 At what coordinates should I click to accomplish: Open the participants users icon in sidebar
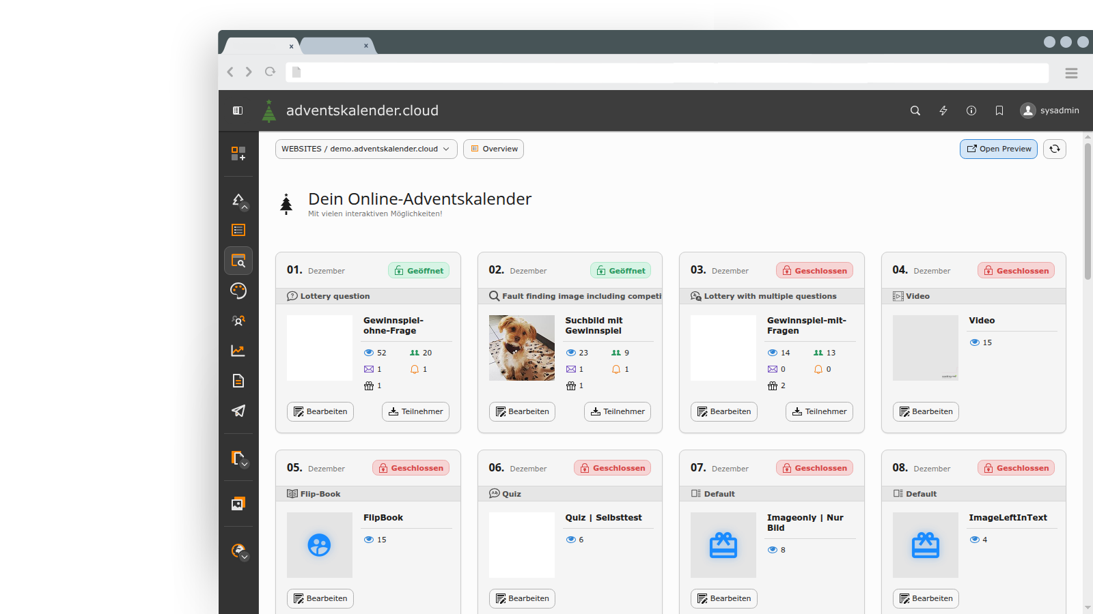click(238, 321)
